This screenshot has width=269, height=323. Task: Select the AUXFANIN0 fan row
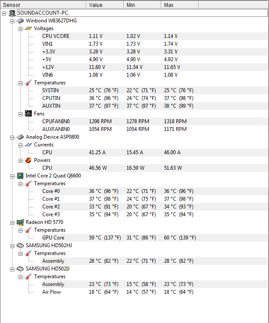pos(155,129)
